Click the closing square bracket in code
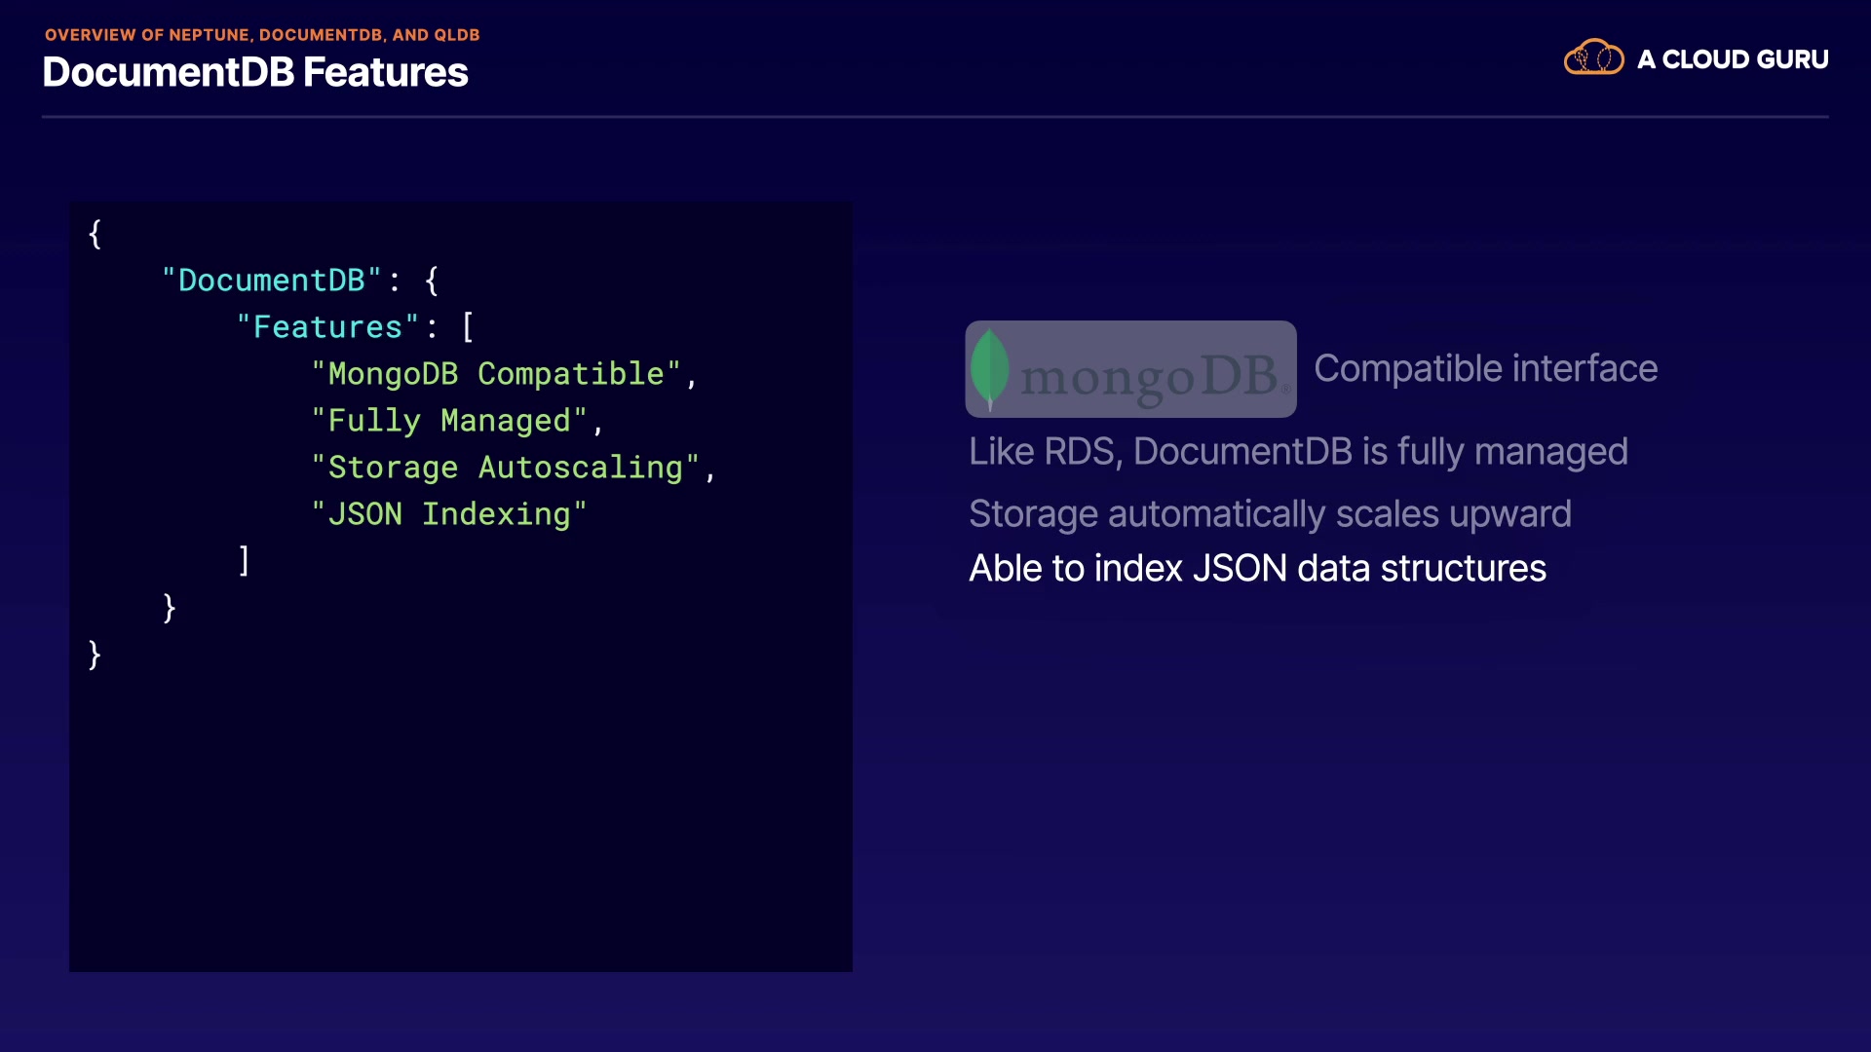This screenshot has height=1052, width=1871. [x=244, y=561]
